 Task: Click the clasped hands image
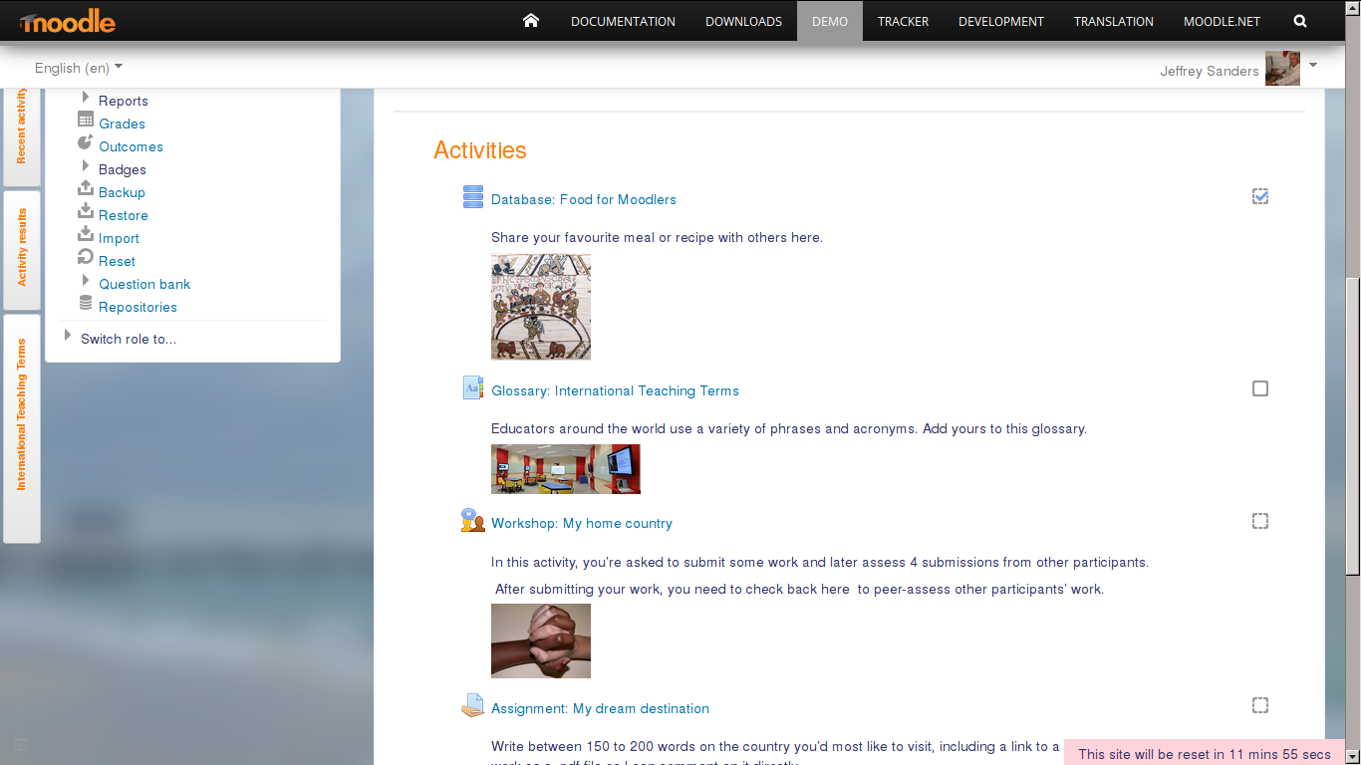click(541, 640)
